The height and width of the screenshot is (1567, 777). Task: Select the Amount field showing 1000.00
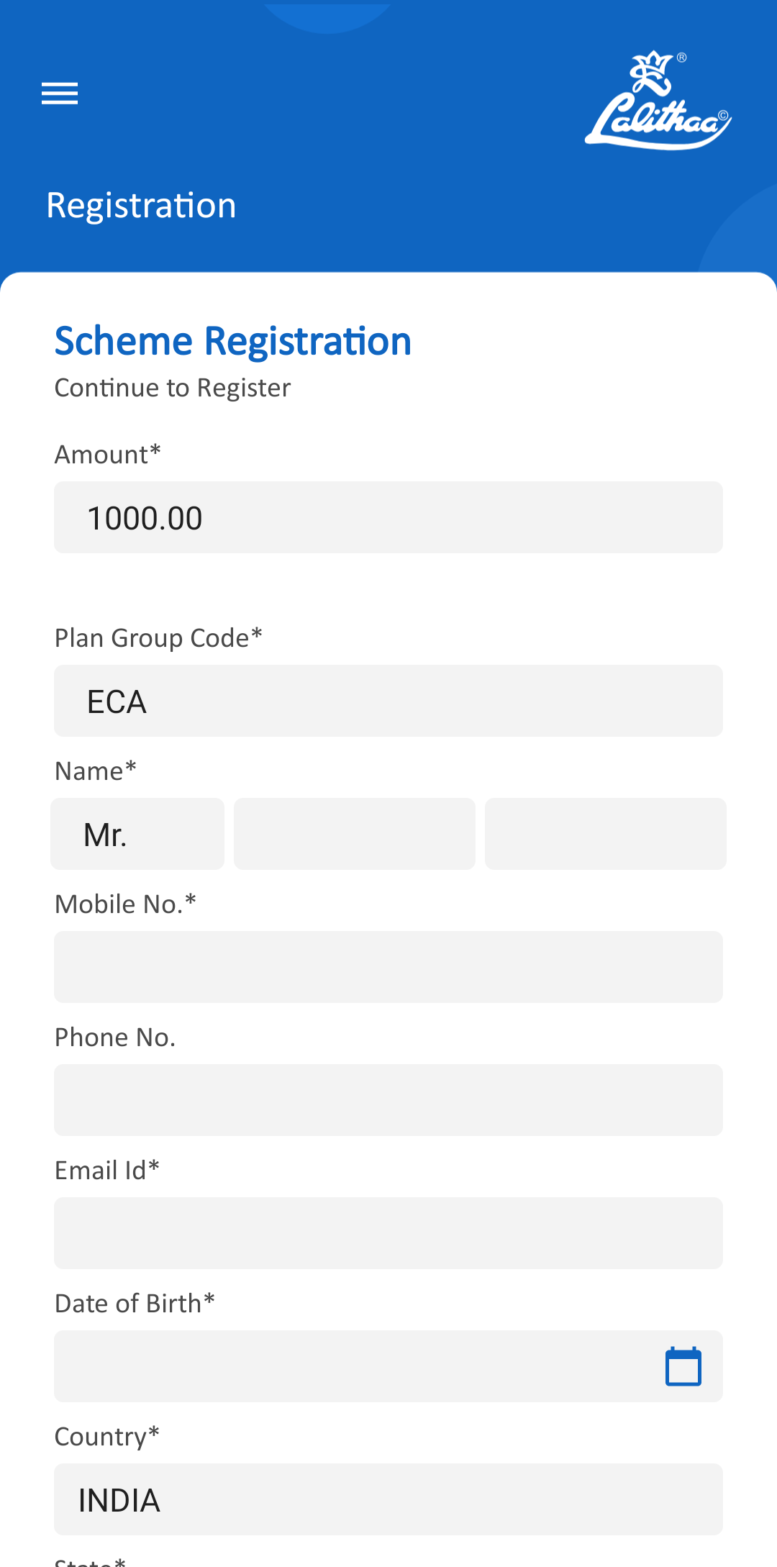click(388, 517)
